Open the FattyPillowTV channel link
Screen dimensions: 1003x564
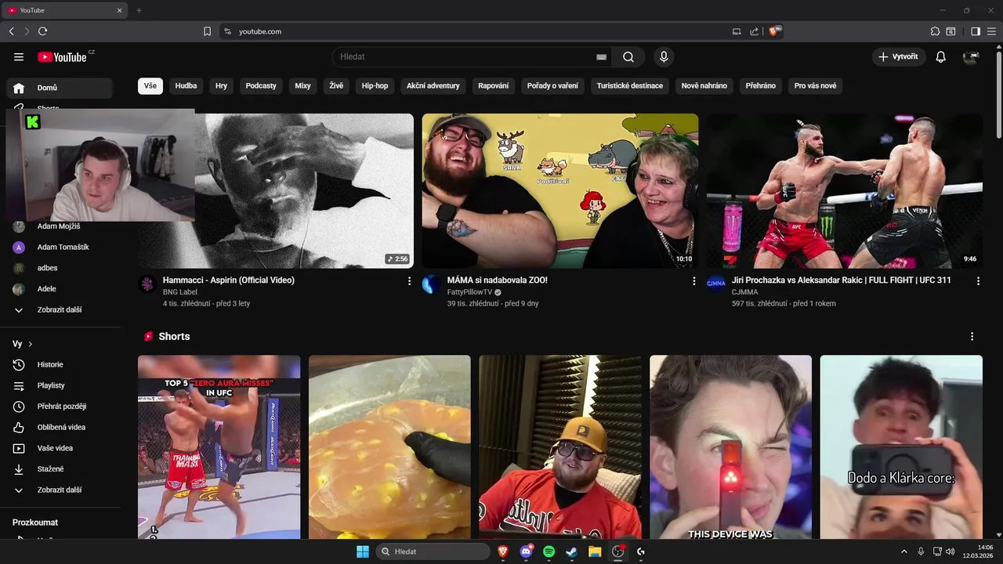point(469,292)
